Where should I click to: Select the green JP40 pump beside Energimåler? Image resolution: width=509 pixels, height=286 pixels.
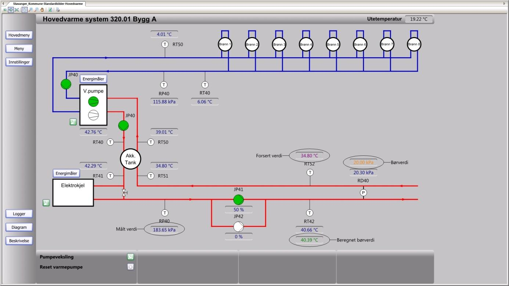(x=66, y=84)
